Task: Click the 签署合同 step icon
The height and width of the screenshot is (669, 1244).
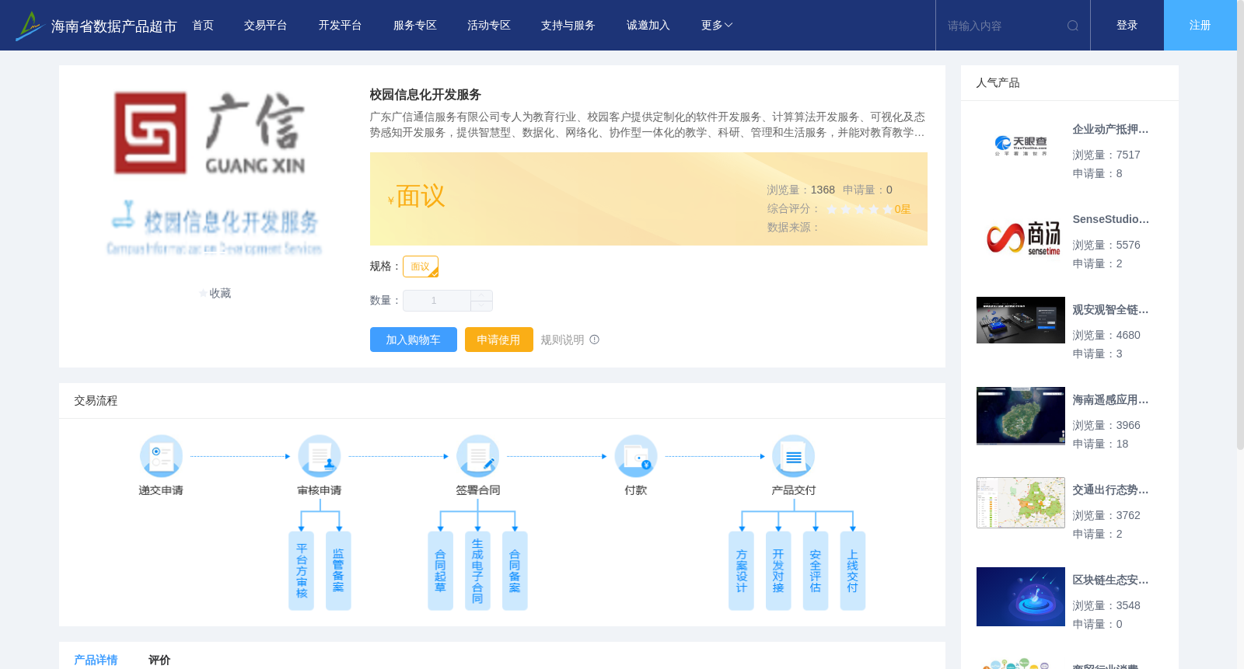Action: 477,456
